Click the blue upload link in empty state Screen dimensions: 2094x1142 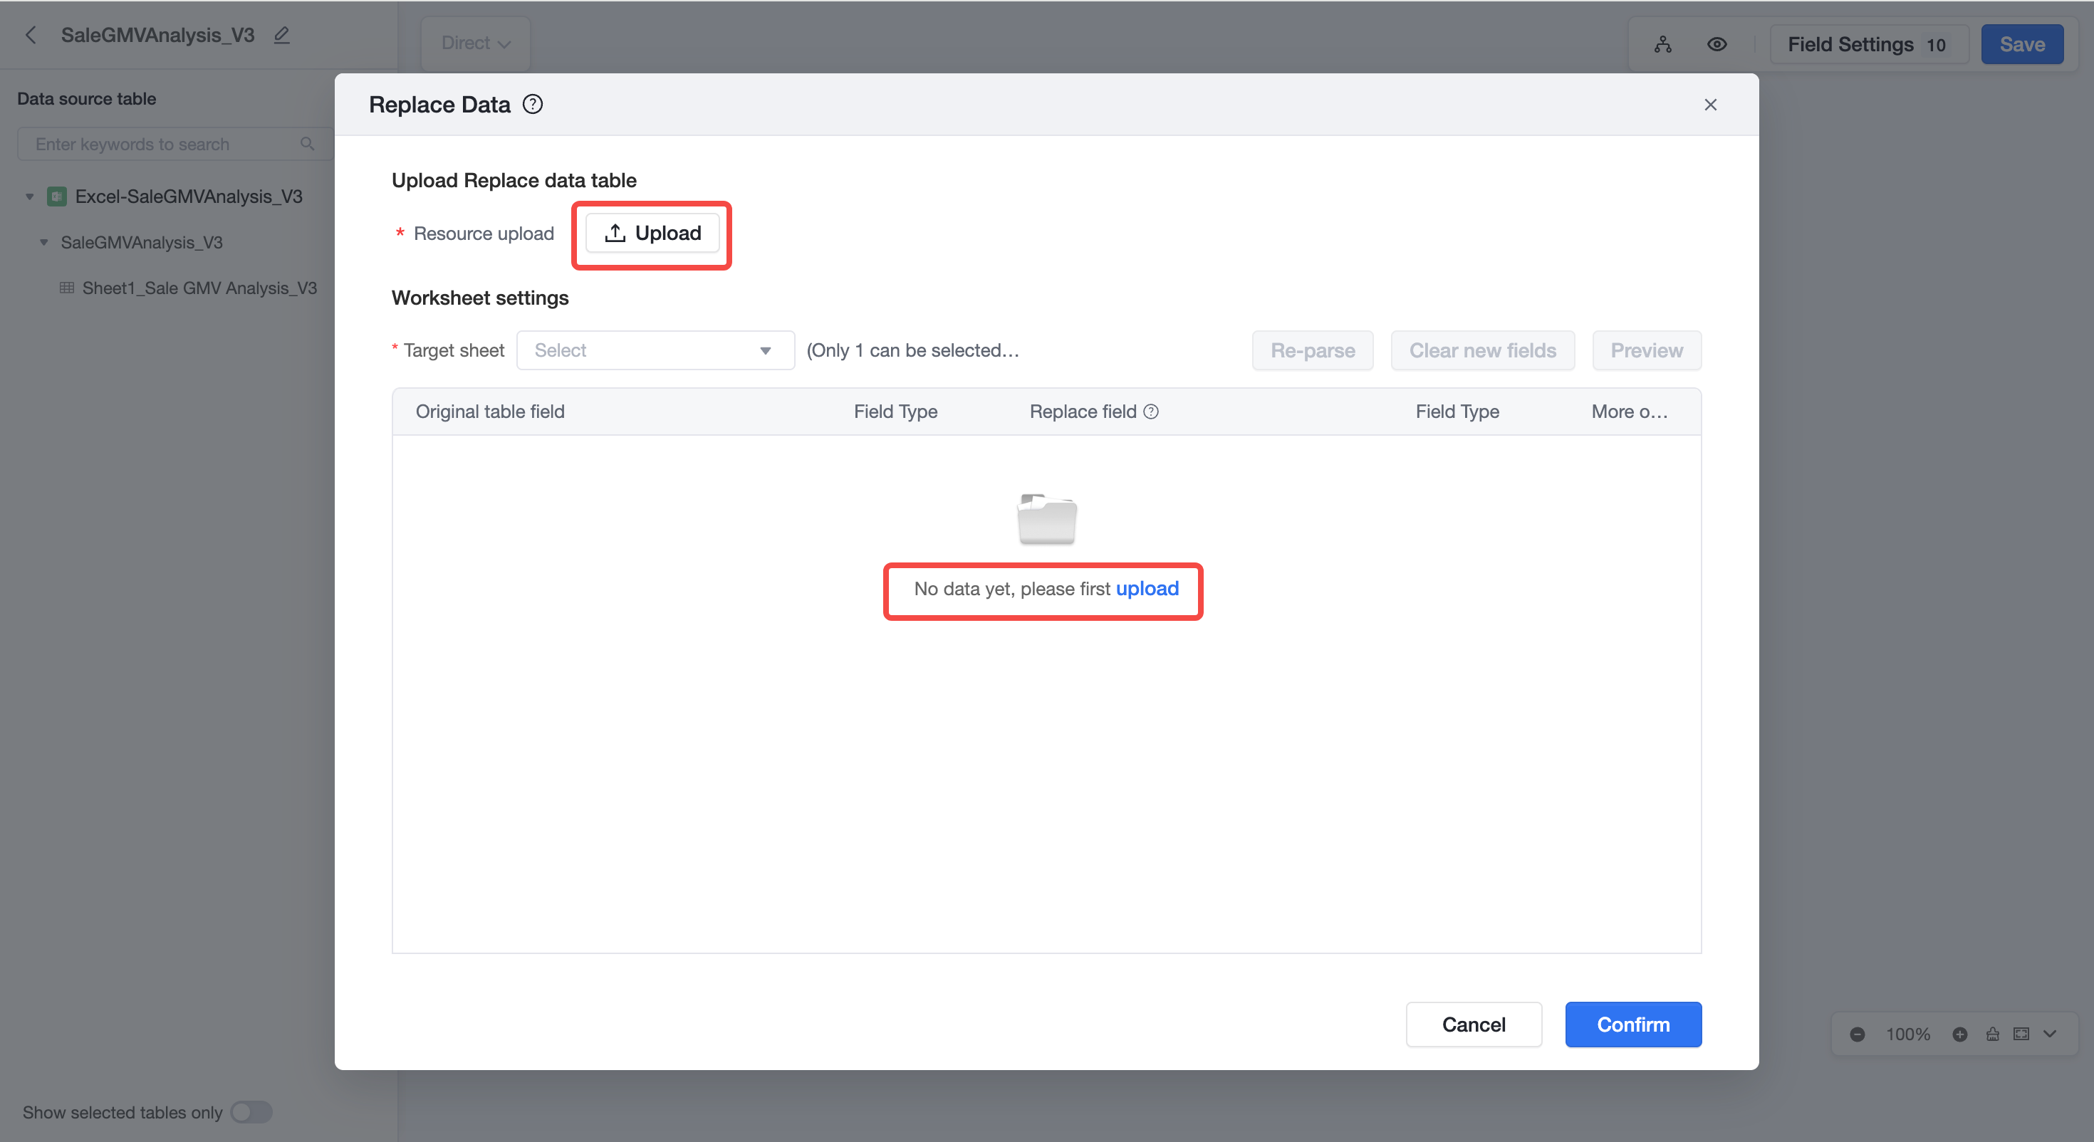click(1147, 589)
